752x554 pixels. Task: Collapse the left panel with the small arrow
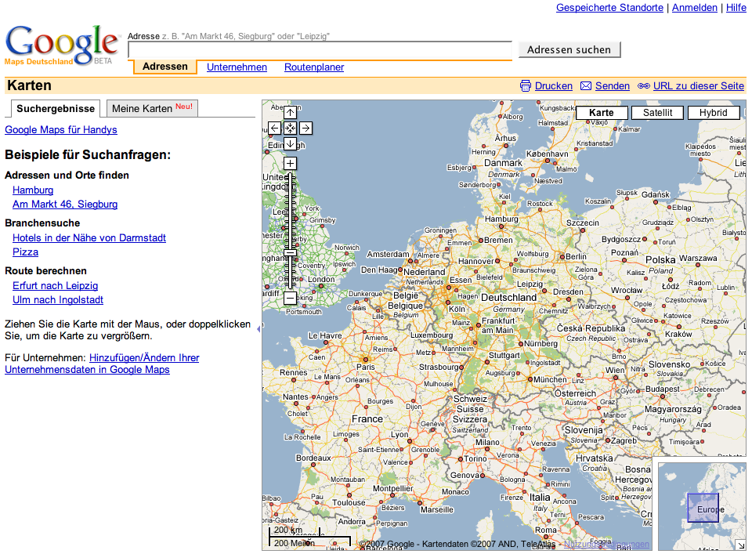tap(258, 329)
